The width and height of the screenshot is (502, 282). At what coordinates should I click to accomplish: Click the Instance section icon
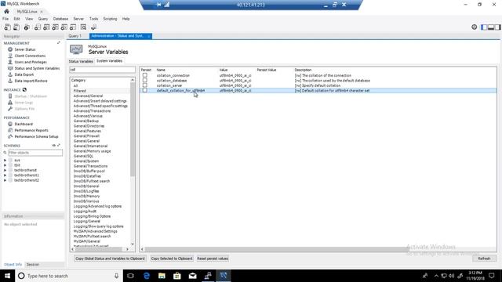[x=24, y=90]
